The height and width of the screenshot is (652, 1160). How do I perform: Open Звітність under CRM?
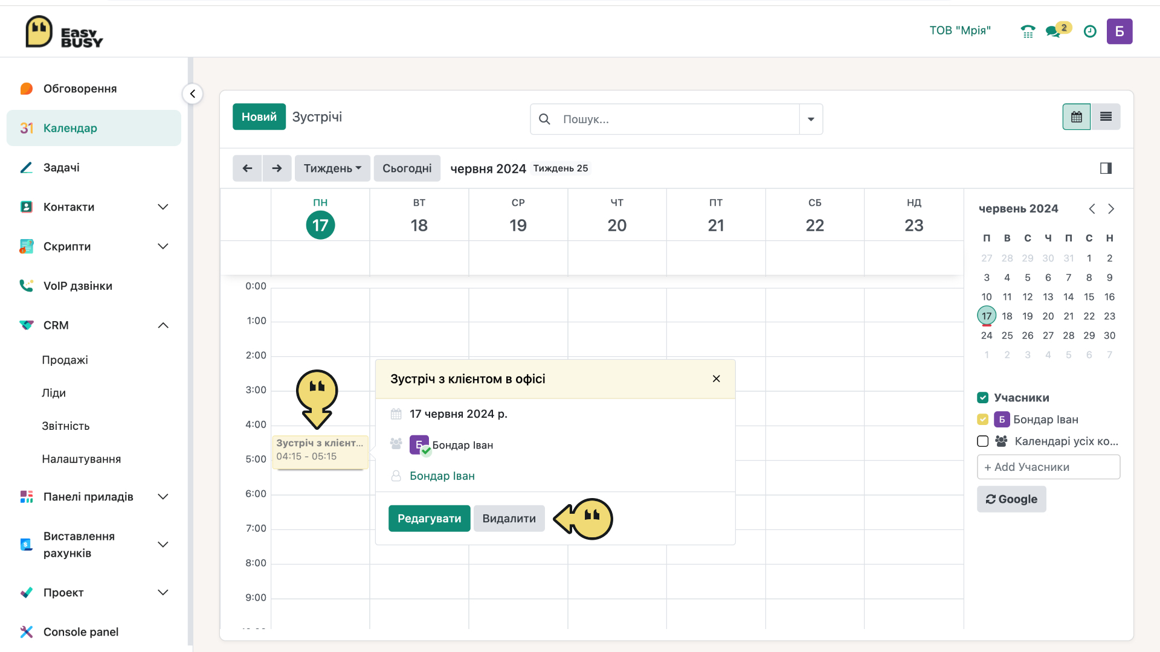[x=66, y=426]
